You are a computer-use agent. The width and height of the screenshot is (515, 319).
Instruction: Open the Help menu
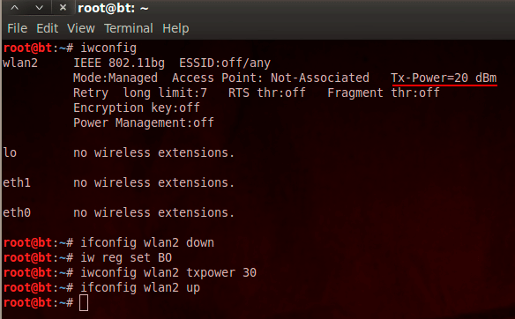click(175, 28)
